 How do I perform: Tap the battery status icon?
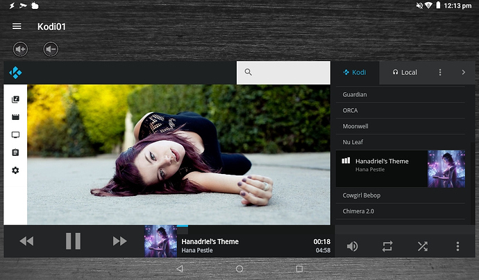[x=438, y=5]
